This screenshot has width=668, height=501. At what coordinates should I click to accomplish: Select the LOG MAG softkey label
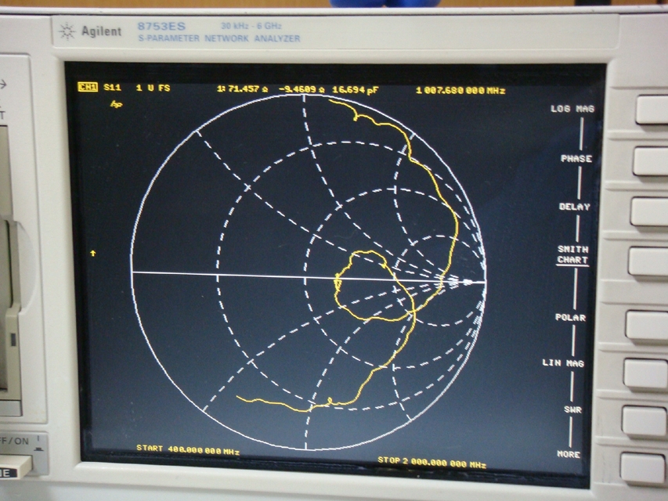click(572, 109)
